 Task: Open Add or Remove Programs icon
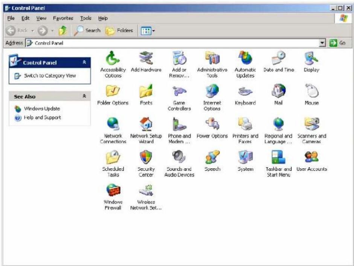click(179, 58)
